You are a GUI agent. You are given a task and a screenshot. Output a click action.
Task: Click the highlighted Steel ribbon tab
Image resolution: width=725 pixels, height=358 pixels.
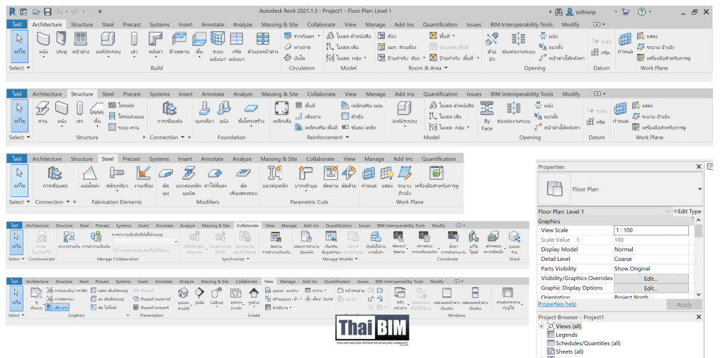click(108, 159)
